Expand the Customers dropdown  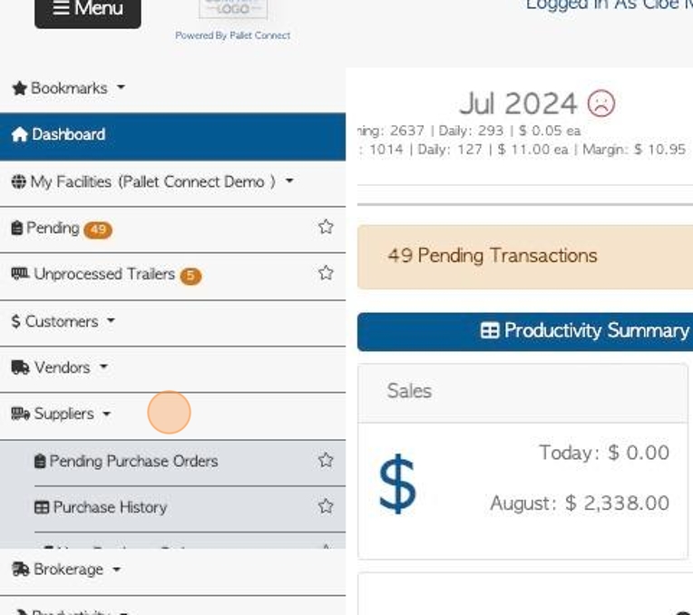pos(63,321)
